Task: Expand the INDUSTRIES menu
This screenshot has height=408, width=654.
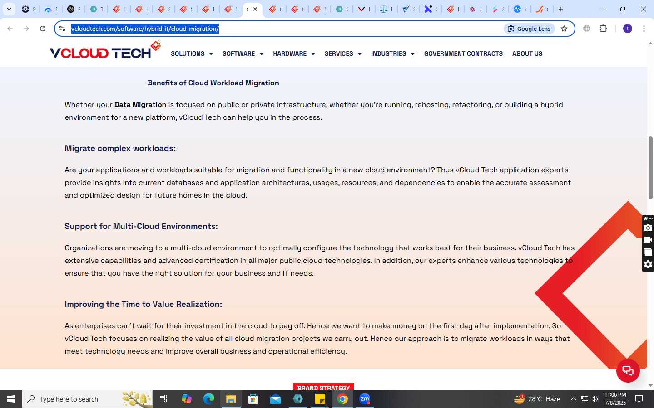Action: coord(393,53)
